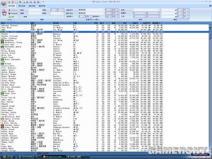Click the 当前能力 maximum stepper showing 200

(x=89, y=16)
